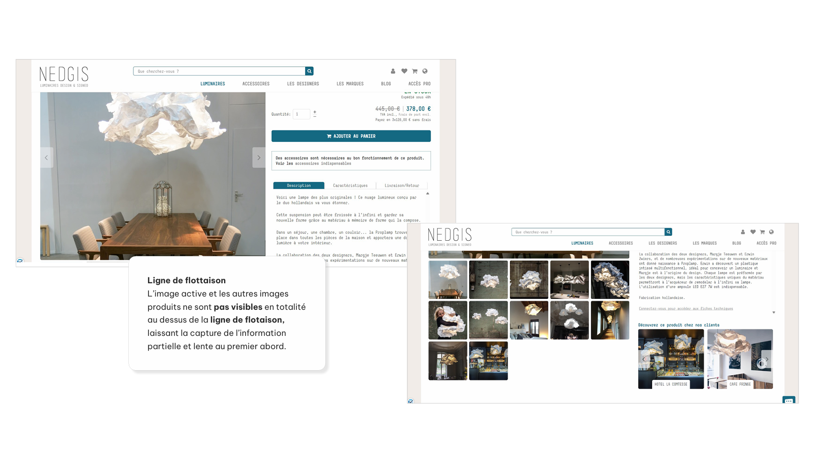Open the shopping cart icon in header
Screen dimensions: 817x459
tap(414, 71)
